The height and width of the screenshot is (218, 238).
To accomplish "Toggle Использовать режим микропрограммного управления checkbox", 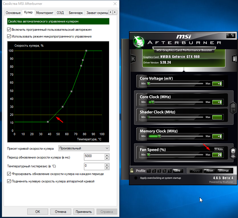I will [9, 36].
